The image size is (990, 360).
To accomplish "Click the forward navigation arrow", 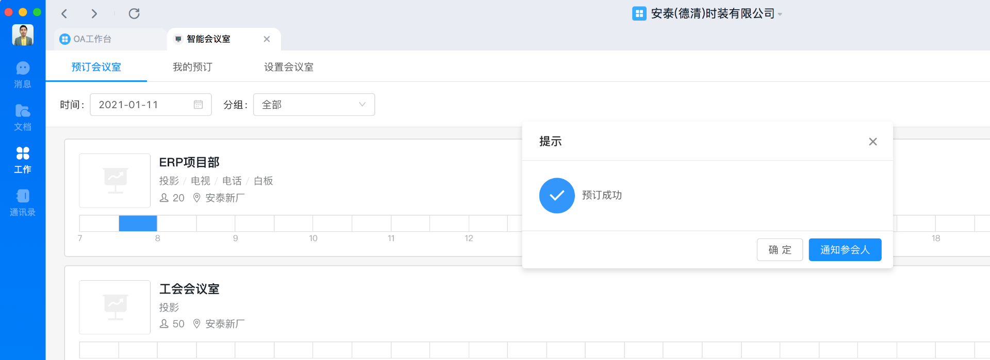I will pos(94,14).
